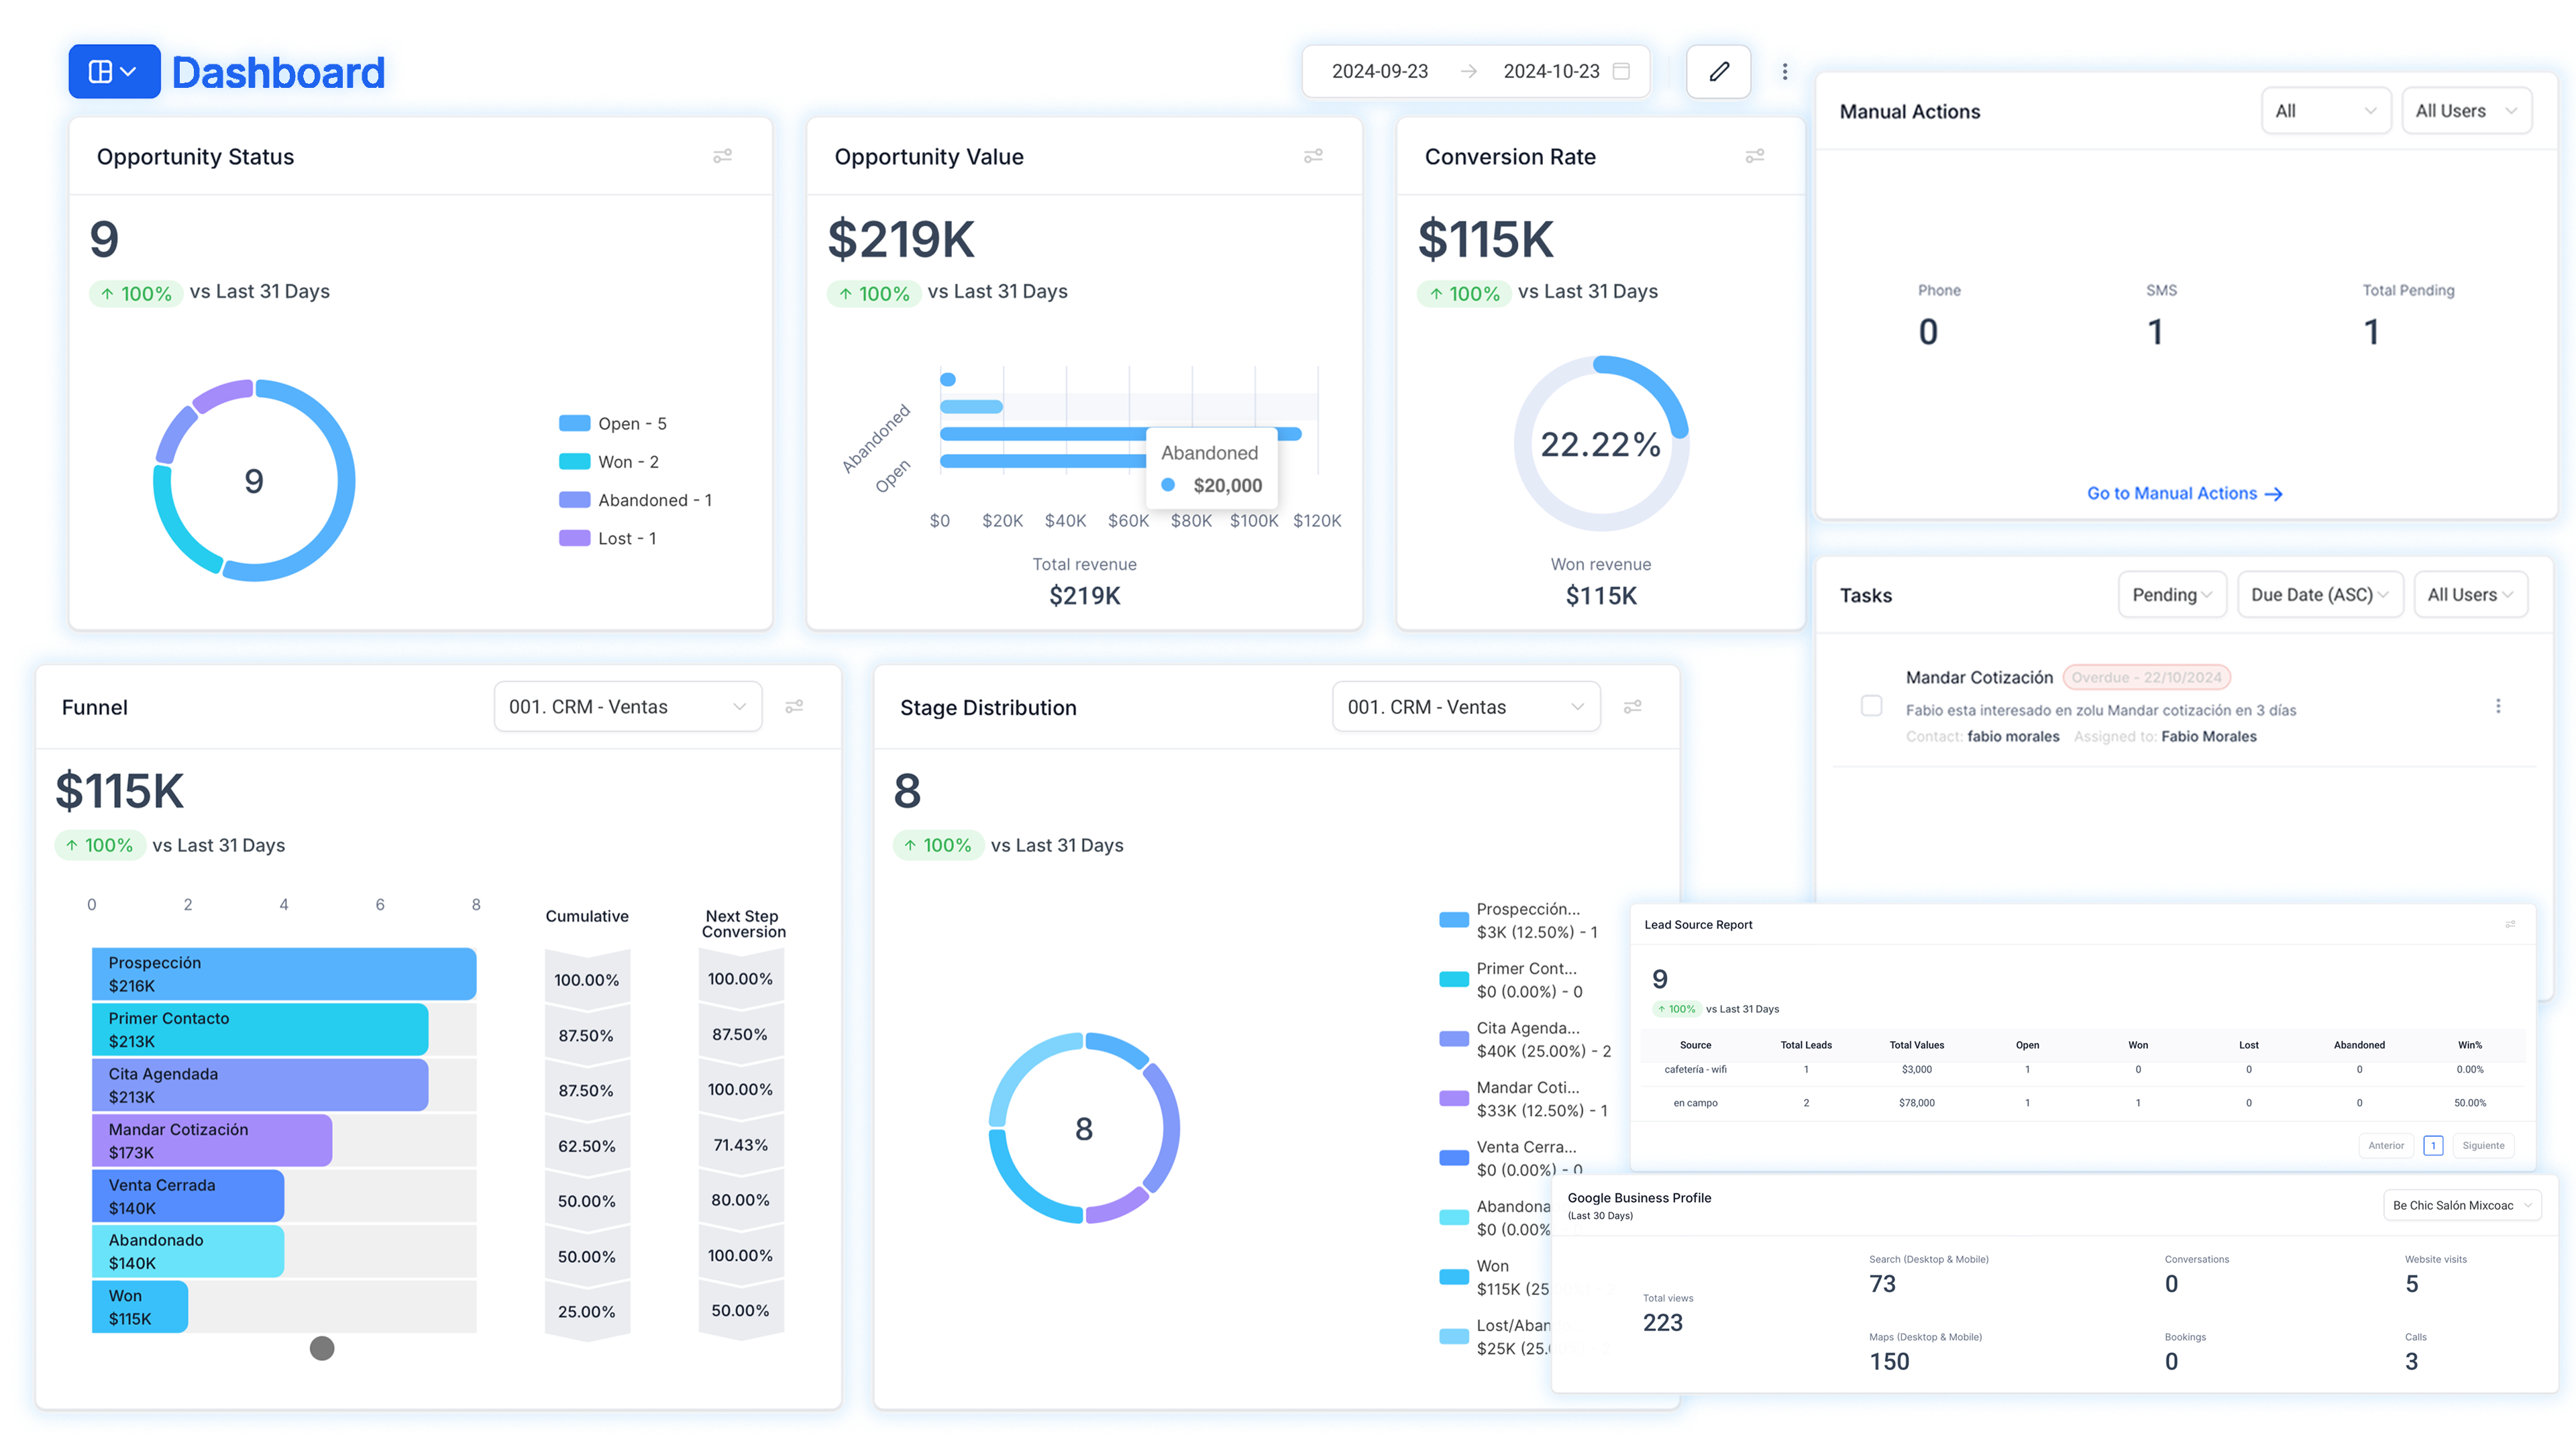
Task: Toggle Open legend item in Opportunity Status
Action: click(612, 424)
